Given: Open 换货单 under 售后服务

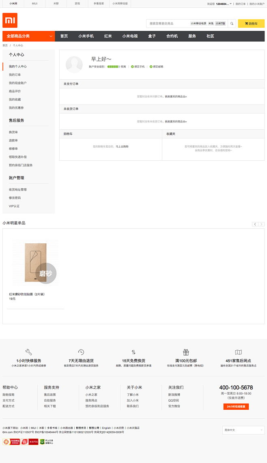Looking at the screenshot, I should 13,132.
